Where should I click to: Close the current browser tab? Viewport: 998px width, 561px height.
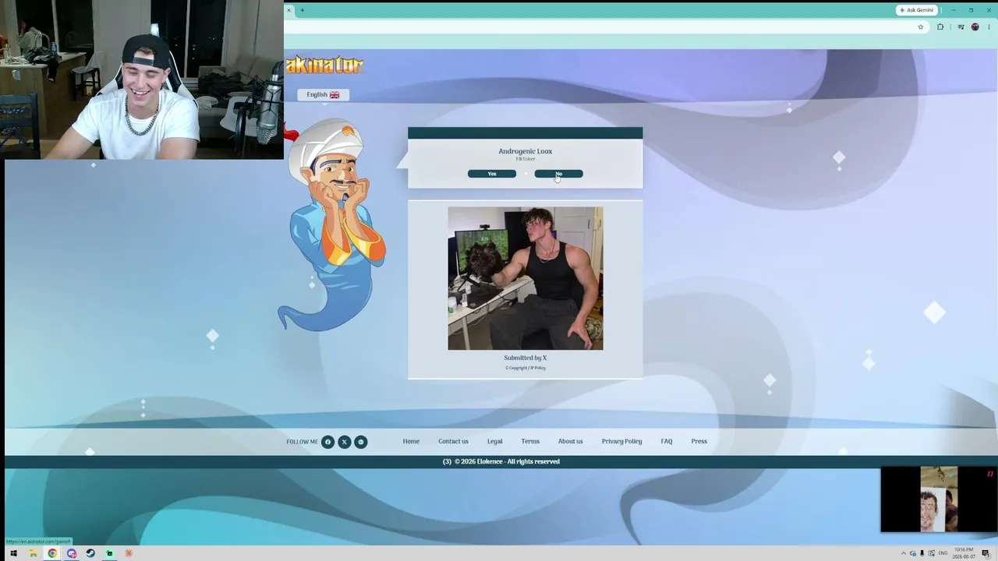click(x=288, y=10)
